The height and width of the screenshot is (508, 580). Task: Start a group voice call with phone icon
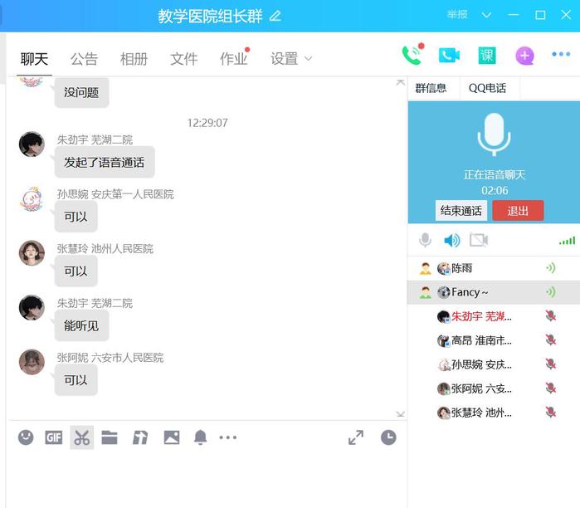click(x=412, y=56)
